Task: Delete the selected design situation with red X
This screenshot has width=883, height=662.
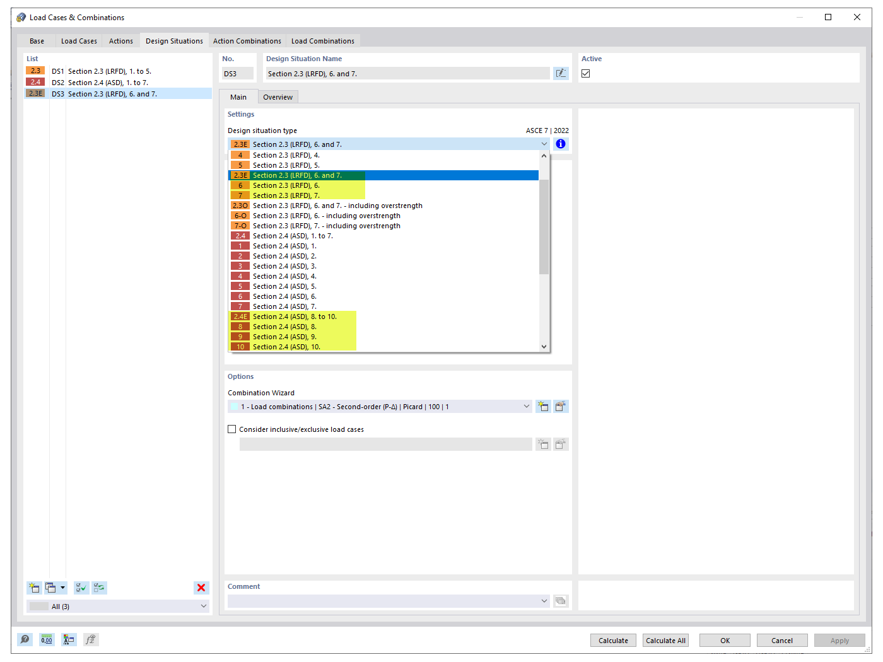Action: coord(201,588)
